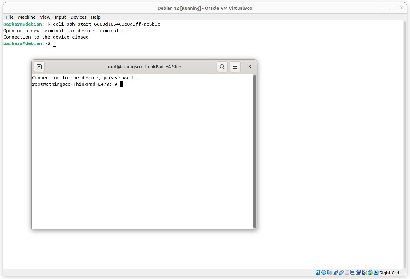Viewport: 410px width, 279px height.
Task: Click the network adapters status icon
Action: [335, 272]
